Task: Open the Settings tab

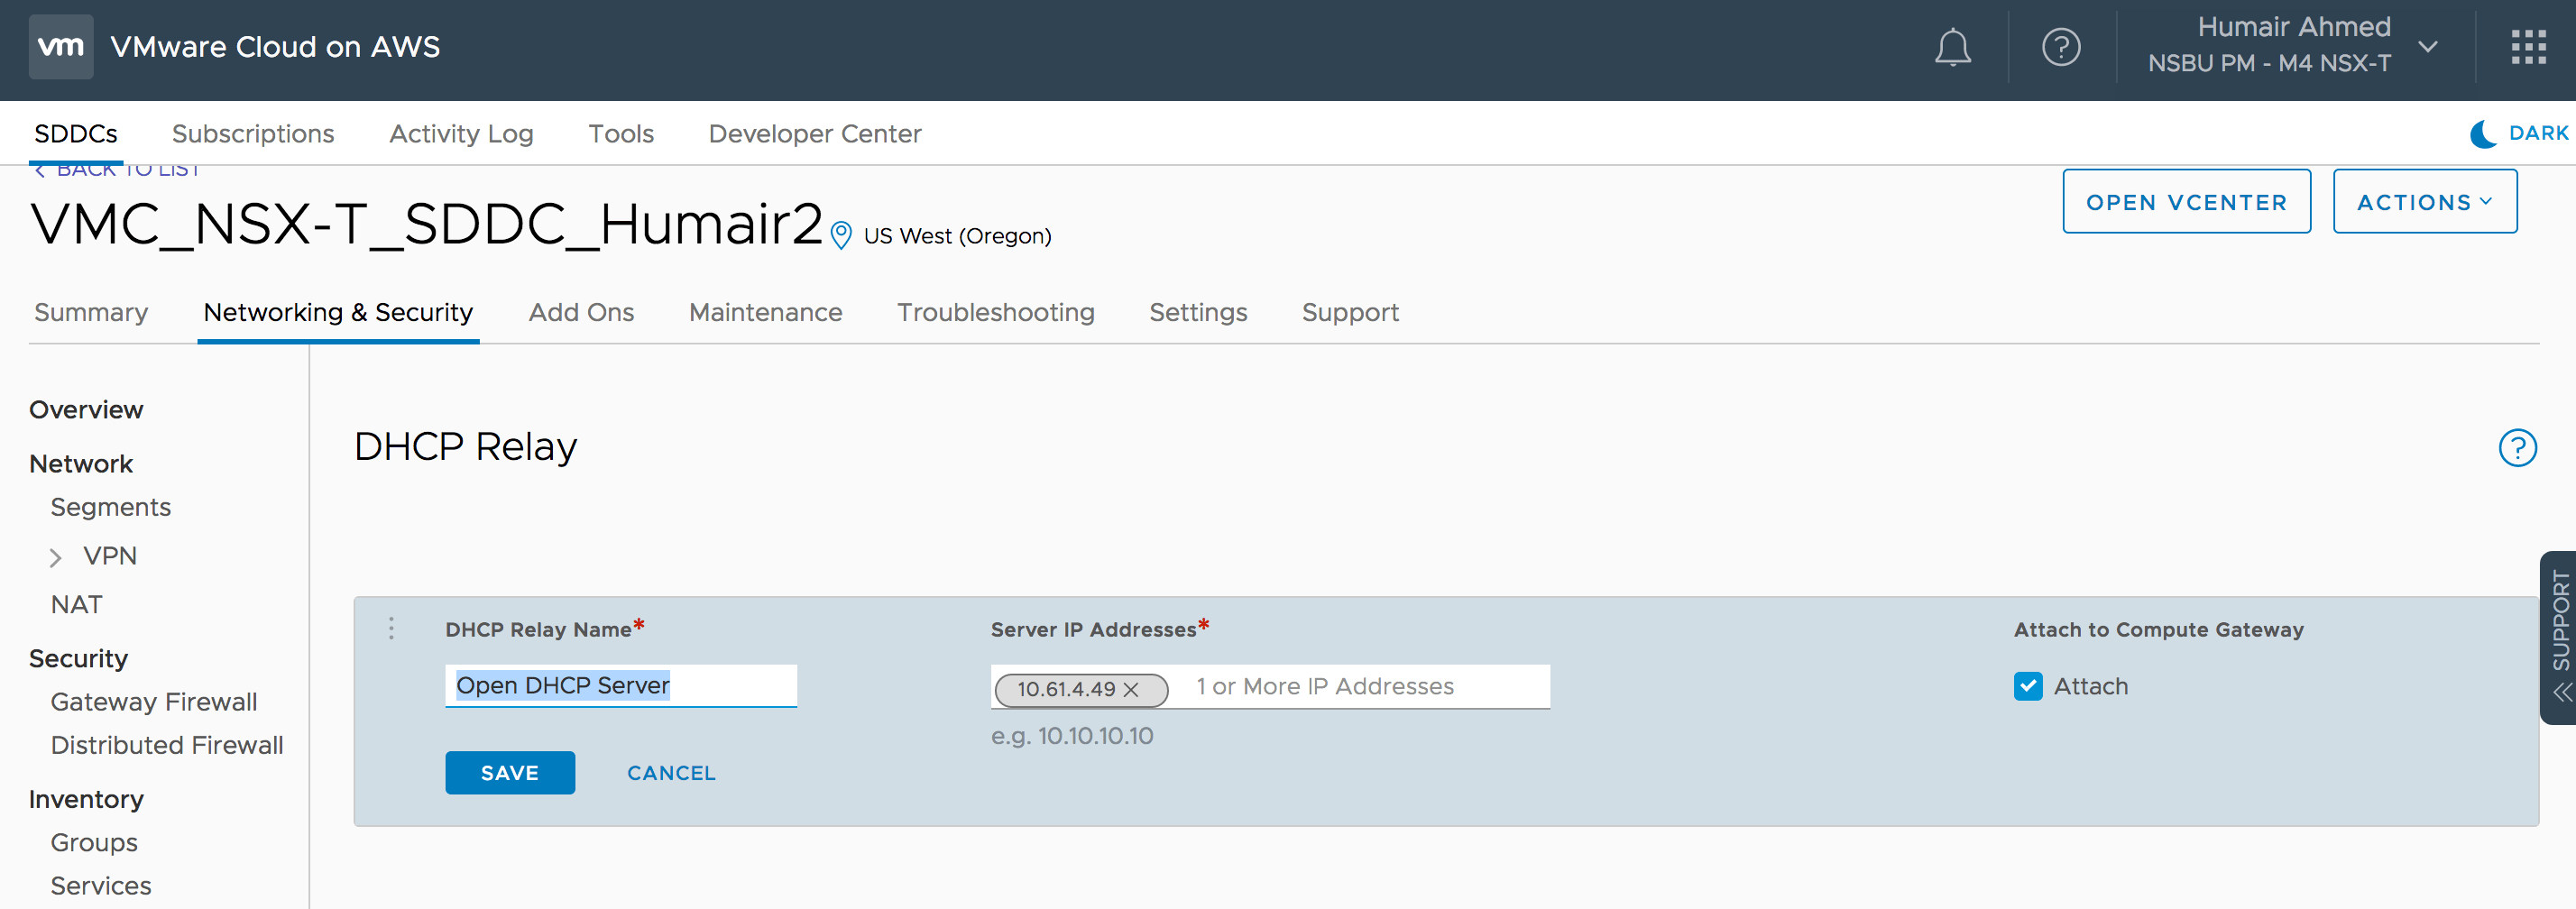Action: click(1198, 313)
